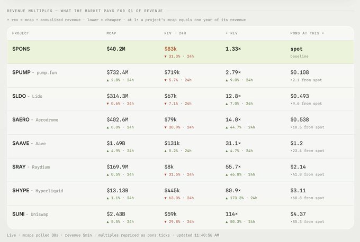Select the $PONS baseline row
Viewport: 360px width, 242px height.
[181, 52]
